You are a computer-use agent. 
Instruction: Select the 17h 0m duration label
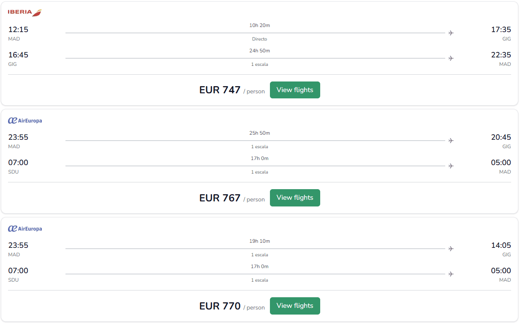[259, 158]
